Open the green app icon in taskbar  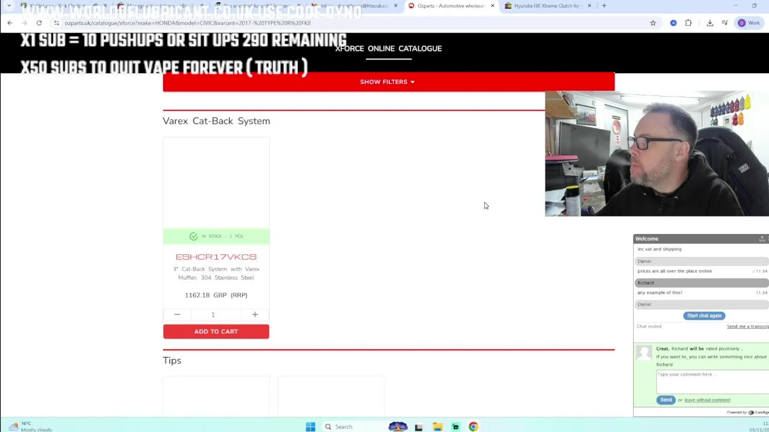click(455, 427)
